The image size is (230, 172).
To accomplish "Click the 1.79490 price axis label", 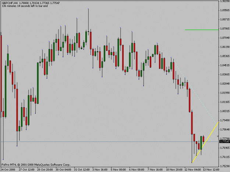I will coord(225,120).
